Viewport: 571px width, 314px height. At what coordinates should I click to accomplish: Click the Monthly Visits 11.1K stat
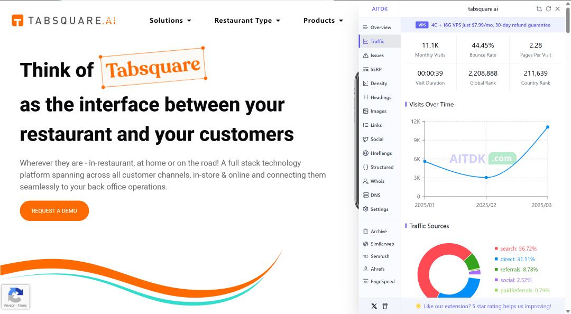tap(430, 50)
